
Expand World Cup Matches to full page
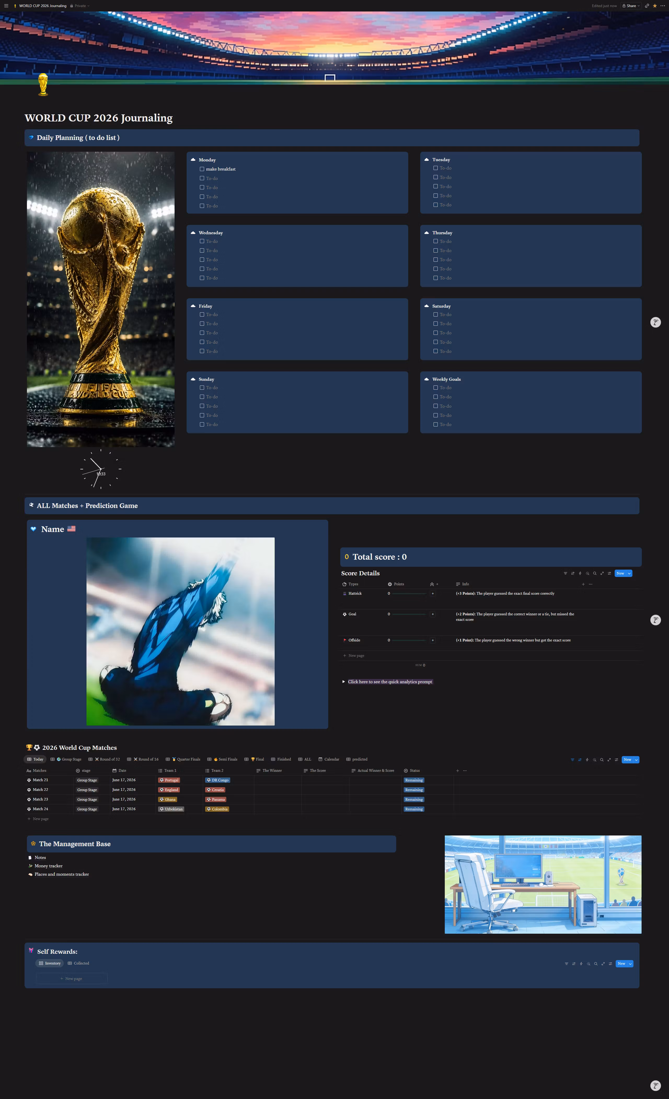click(x=609, y=759)
